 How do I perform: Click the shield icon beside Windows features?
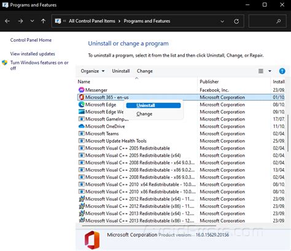point(4,63)
